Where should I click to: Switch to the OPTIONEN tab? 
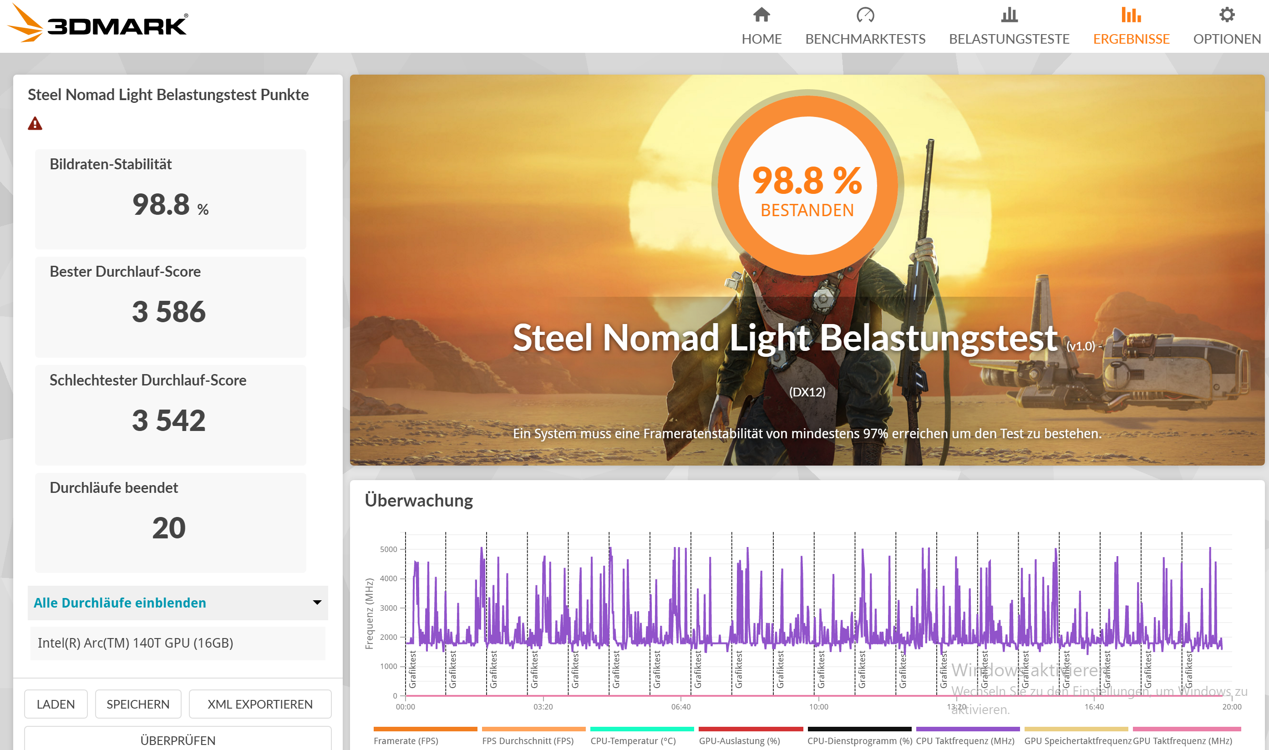(1227, 39)
